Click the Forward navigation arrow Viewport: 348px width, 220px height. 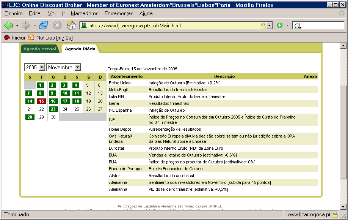pyautogui.click(x=26, y=25)
